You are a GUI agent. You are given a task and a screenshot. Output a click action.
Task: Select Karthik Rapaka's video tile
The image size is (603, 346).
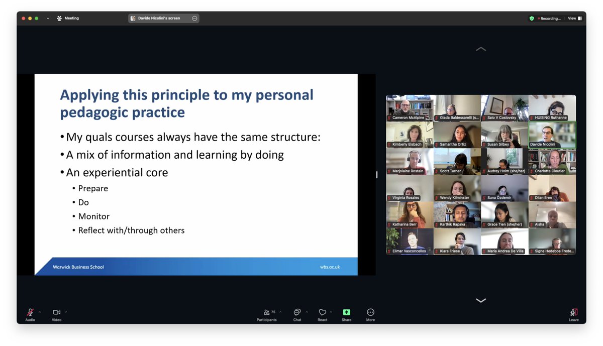[x=457, y=214]
